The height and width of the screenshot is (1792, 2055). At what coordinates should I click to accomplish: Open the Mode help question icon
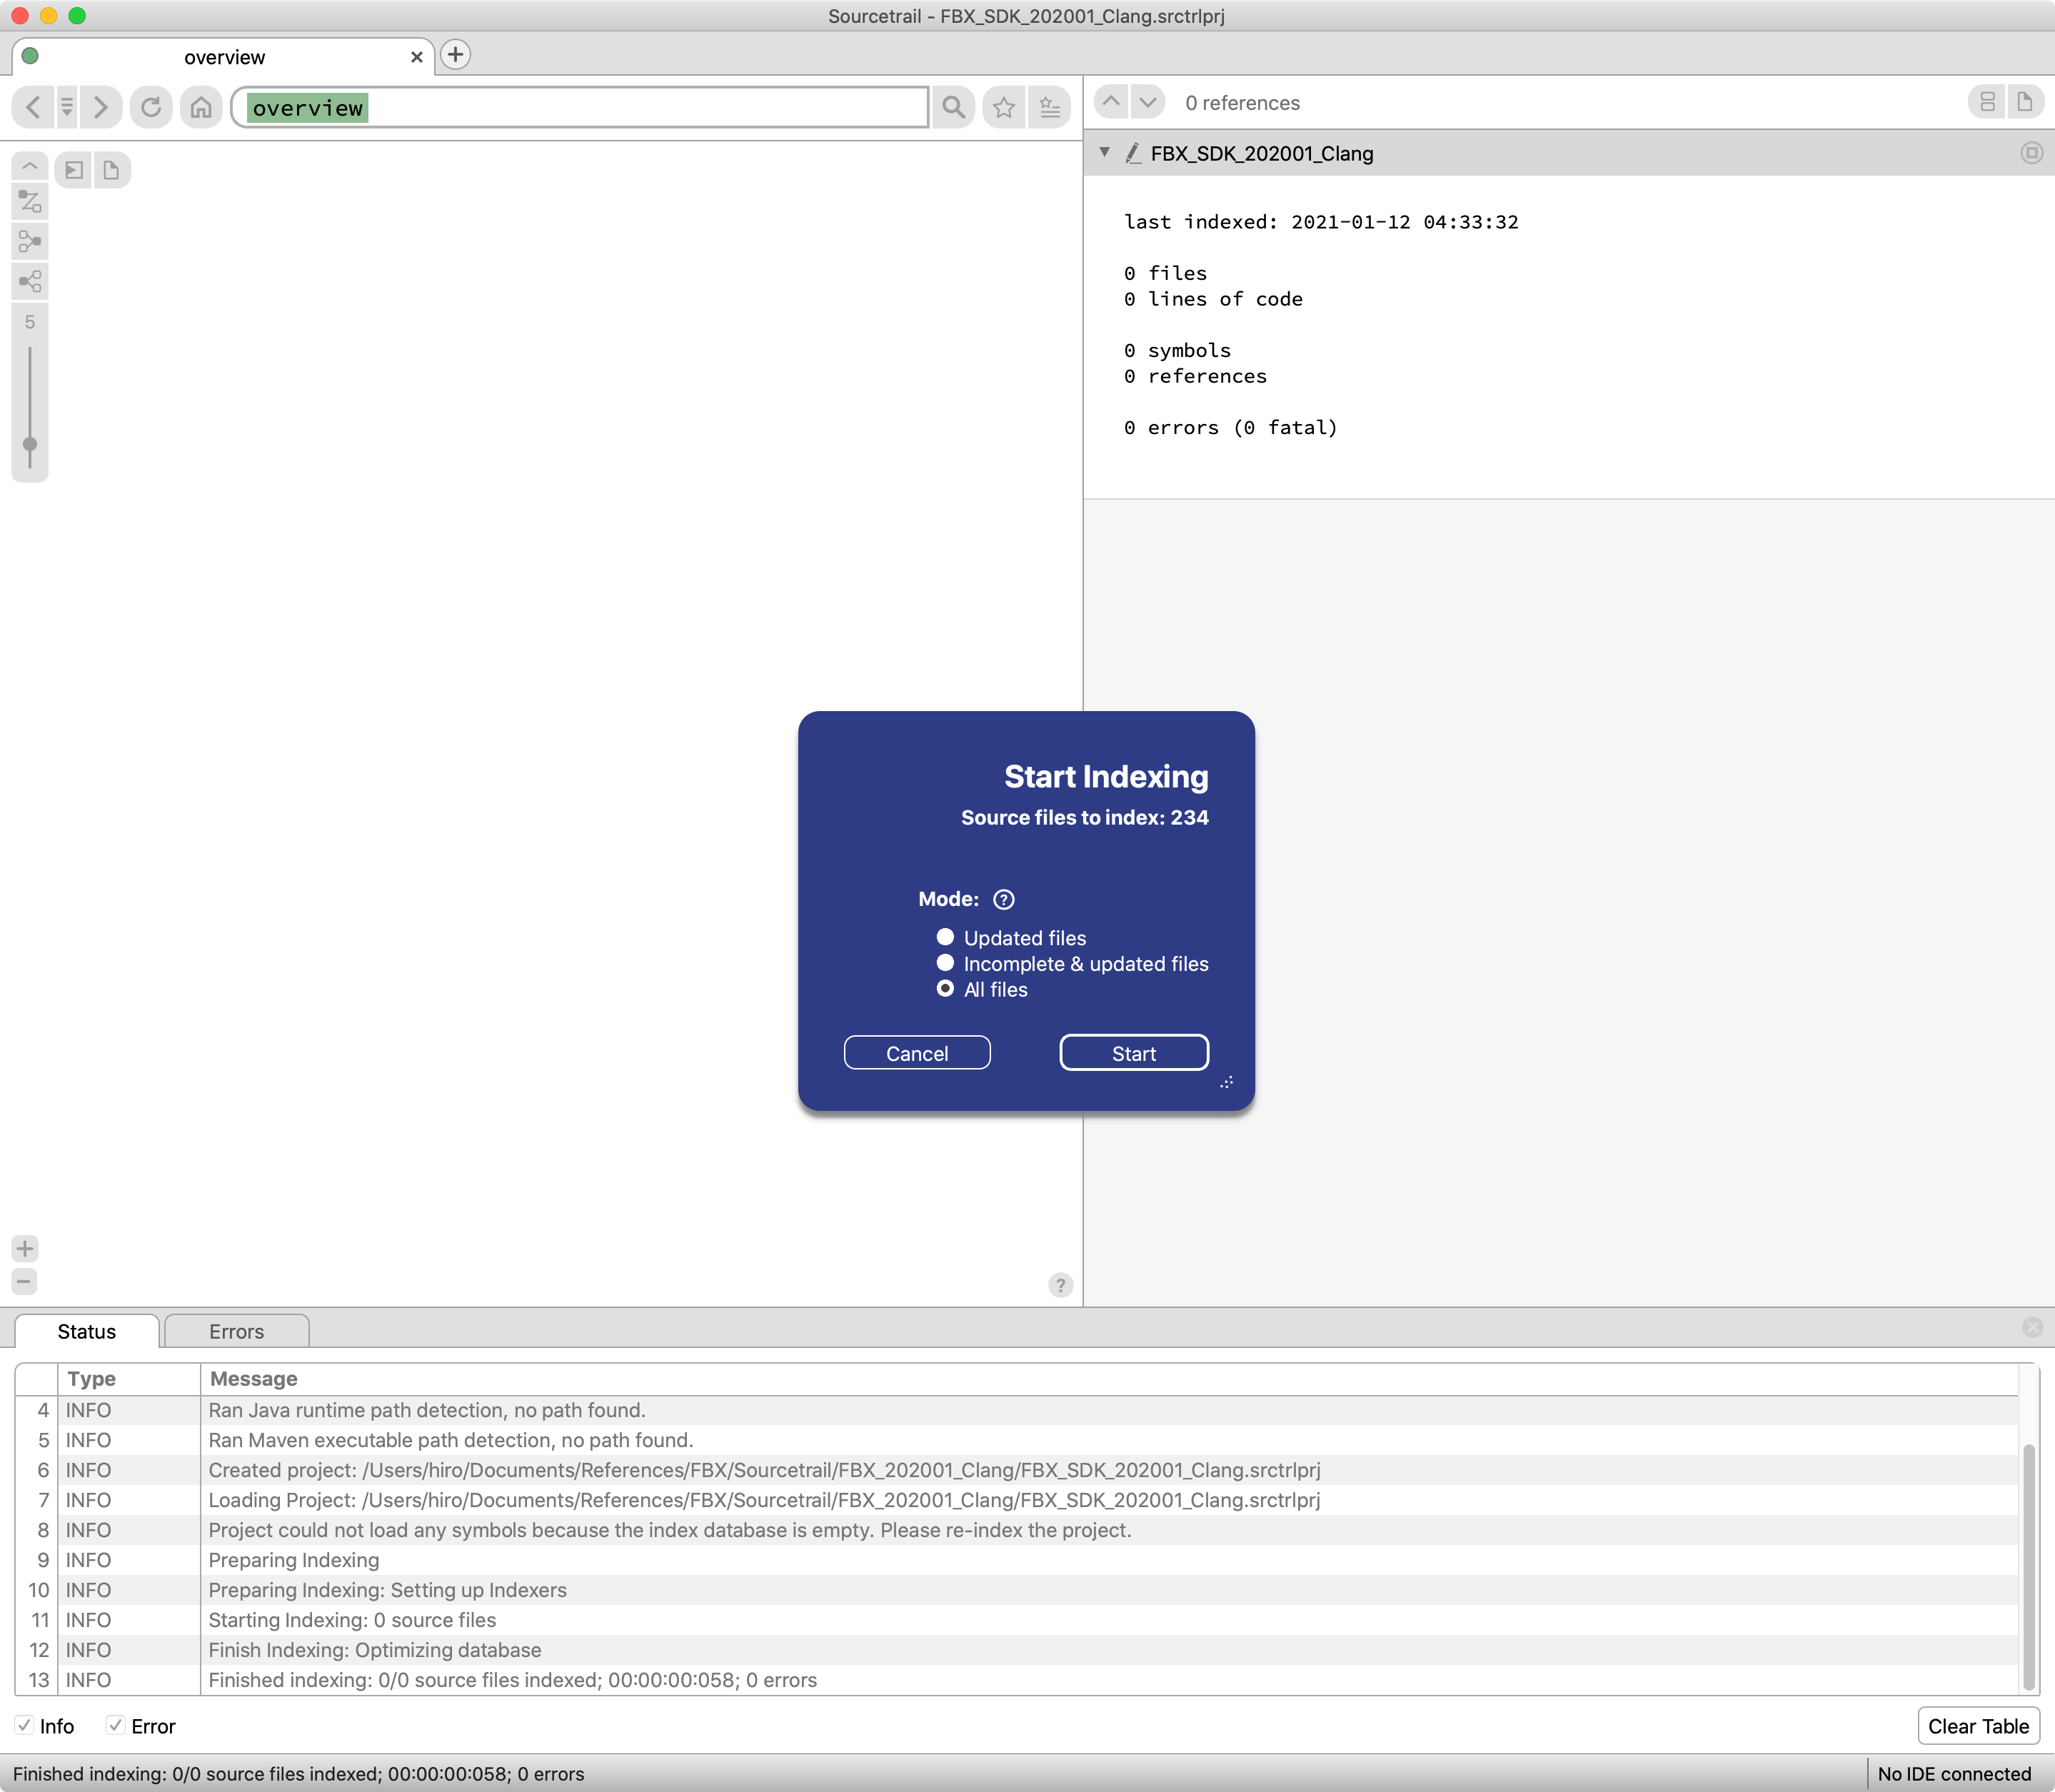click(1003, 899)
